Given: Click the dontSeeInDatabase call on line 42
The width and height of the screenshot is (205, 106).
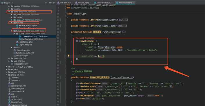Looking at the screenshot, I should click(x=90, y=83).
